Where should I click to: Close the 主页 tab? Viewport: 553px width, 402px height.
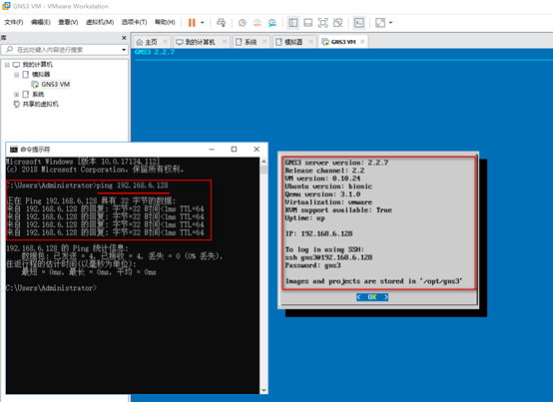click(165, 42)
